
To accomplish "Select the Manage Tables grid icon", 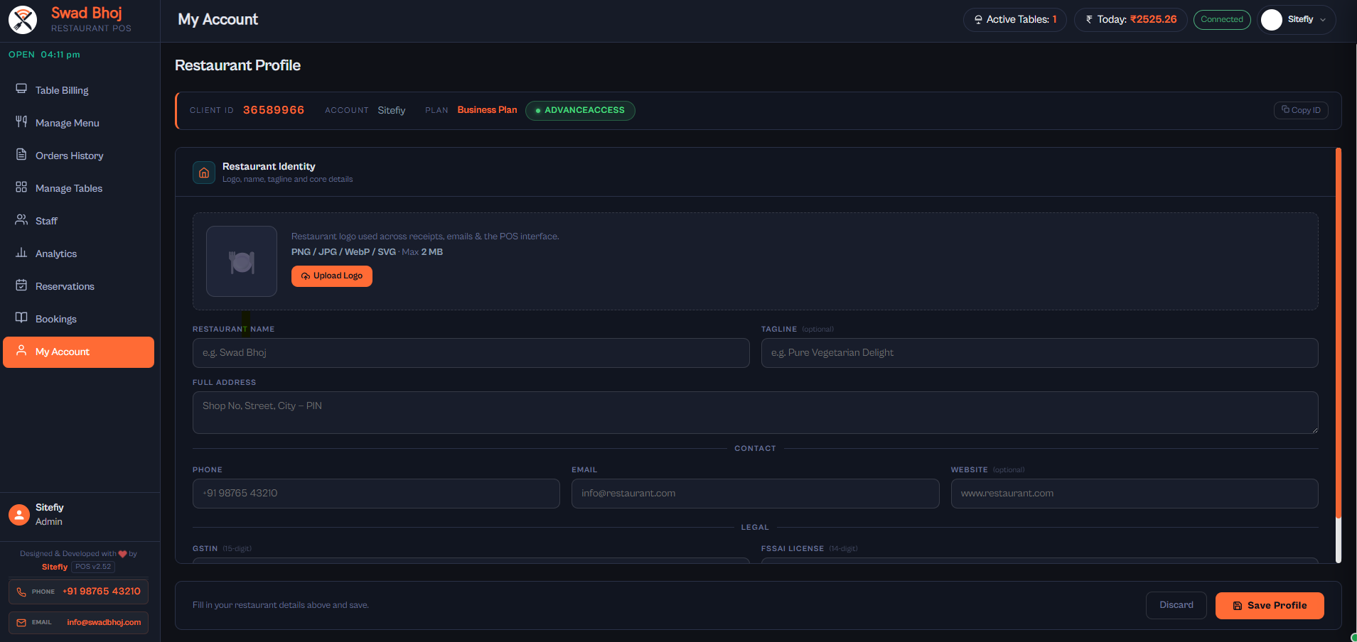I will [21, 187].
